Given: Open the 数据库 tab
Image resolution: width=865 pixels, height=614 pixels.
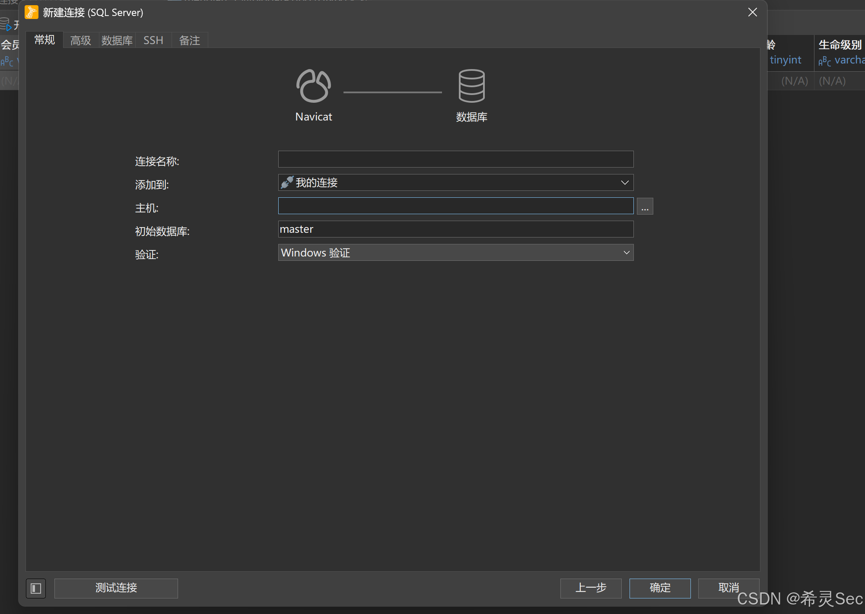Looking at the screenshot, I should (117, 41).
